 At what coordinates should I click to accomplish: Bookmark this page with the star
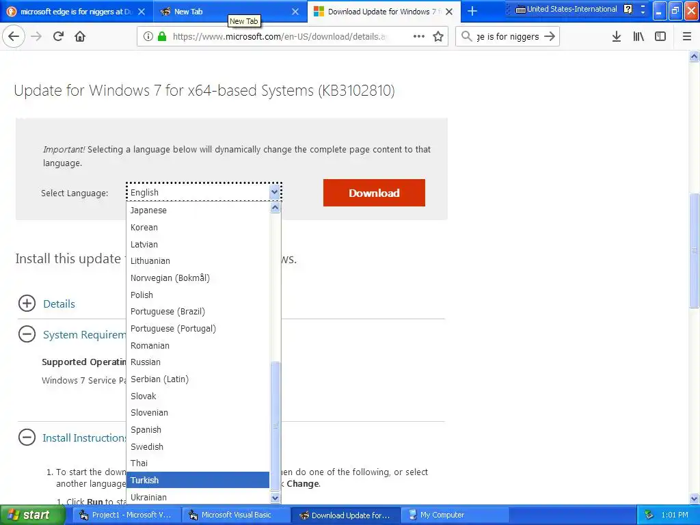[x=438, y=37]
